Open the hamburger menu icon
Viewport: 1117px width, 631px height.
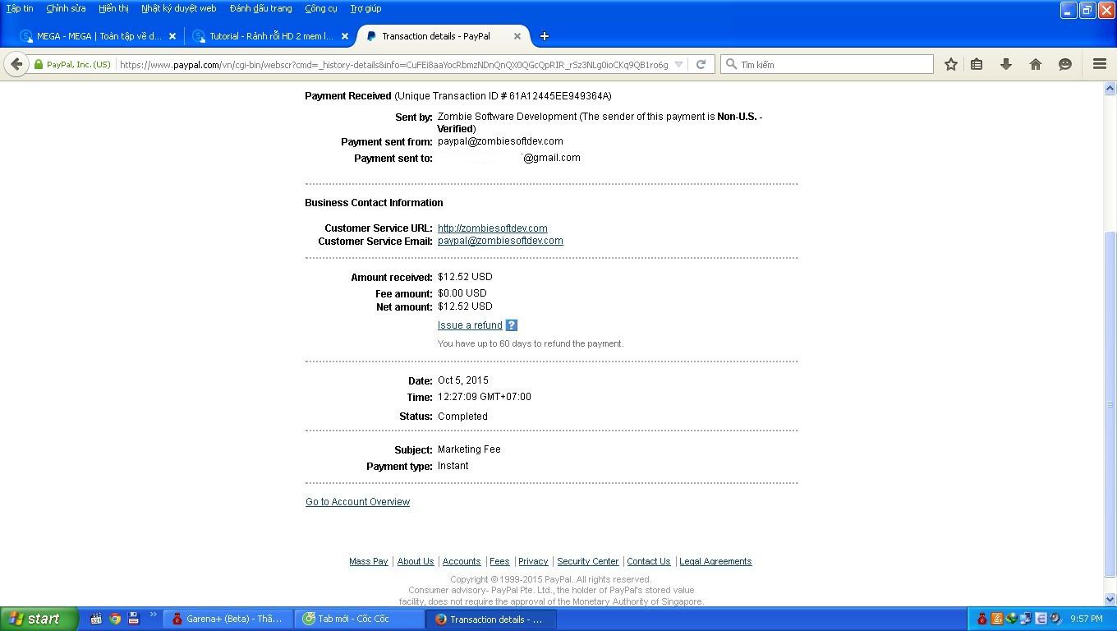coord(1099,64)
